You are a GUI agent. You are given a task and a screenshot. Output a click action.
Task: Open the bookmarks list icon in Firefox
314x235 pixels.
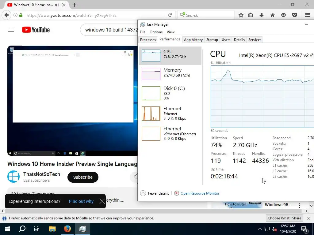251,15
